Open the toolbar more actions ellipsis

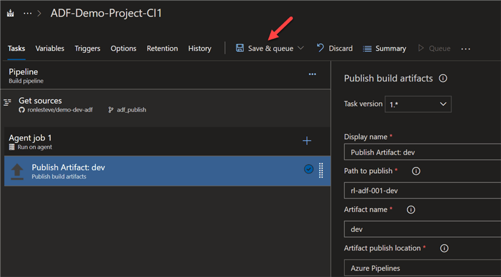coord(465,48)
